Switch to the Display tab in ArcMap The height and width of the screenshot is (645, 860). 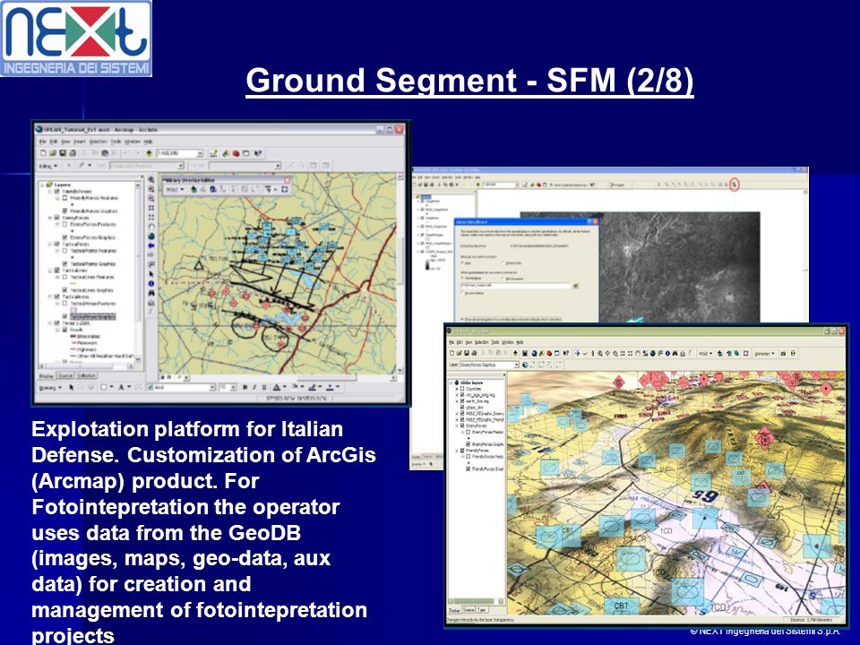tap(47, 375)
